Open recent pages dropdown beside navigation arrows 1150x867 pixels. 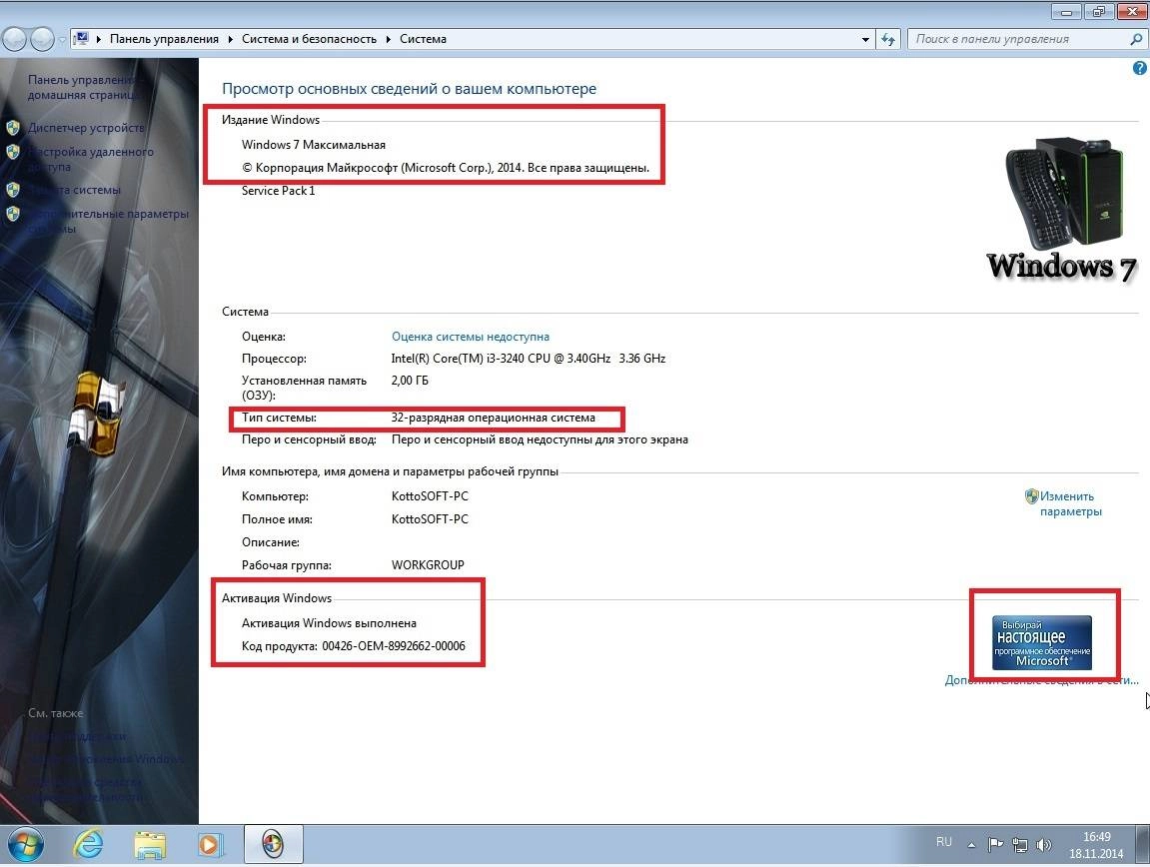[62, 39]
